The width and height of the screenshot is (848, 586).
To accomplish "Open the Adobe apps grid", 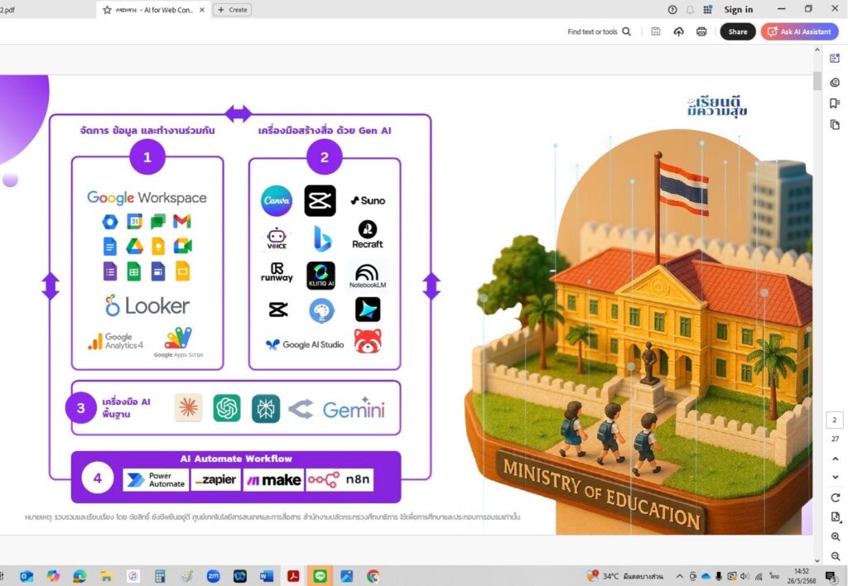I will [707, 10].
